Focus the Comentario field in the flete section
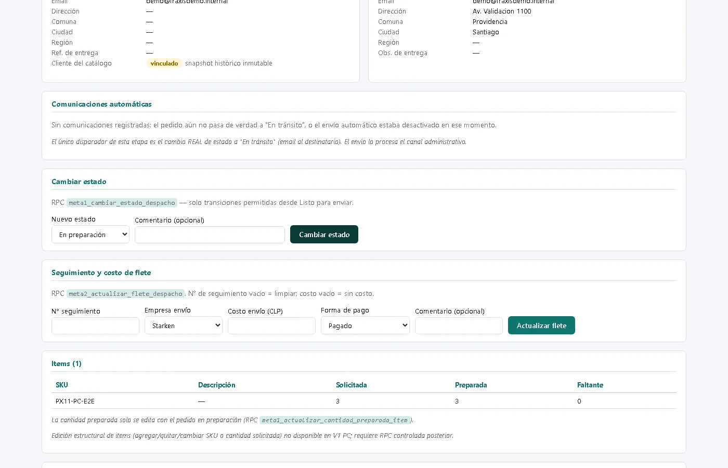Image resolution: width=728 pixels, height=468 pixels. [459, 326]
